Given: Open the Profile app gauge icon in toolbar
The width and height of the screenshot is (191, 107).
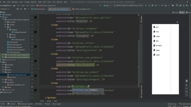Looking at the screenshot, I should pos(162,5).
